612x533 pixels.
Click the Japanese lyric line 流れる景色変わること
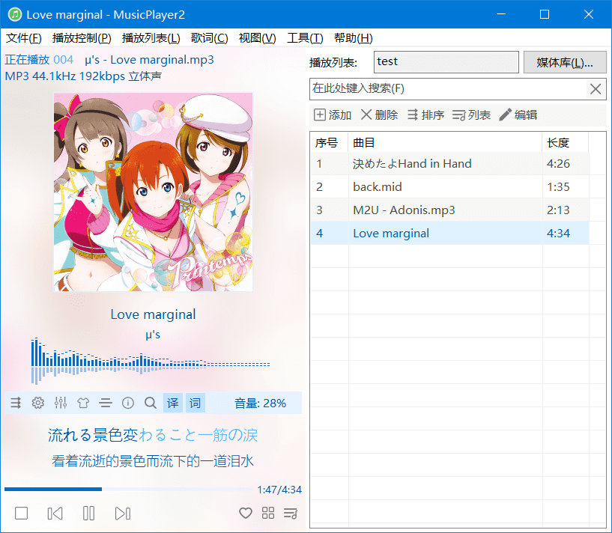tap(153, 435)
